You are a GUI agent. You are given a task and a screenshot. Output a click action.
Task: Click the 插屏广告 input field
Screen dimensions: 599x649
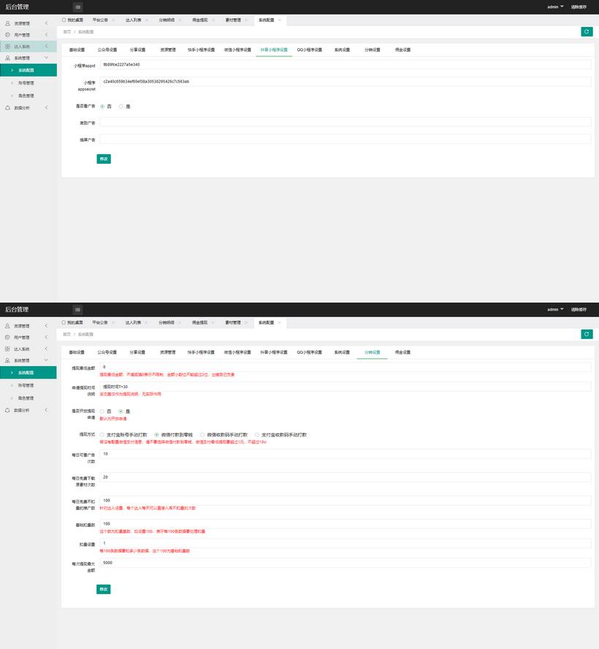[345, 139]
